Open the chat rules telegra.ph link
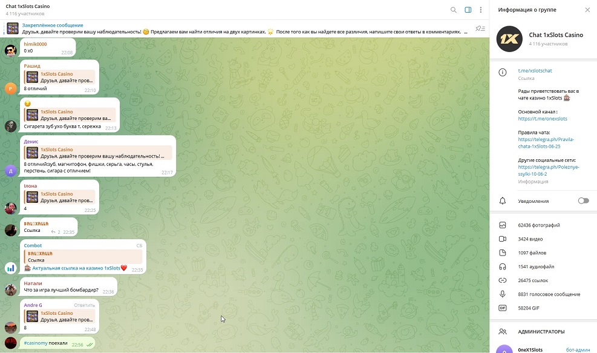Viewport: 597px width, 353px height. click(x=546, y=143)
